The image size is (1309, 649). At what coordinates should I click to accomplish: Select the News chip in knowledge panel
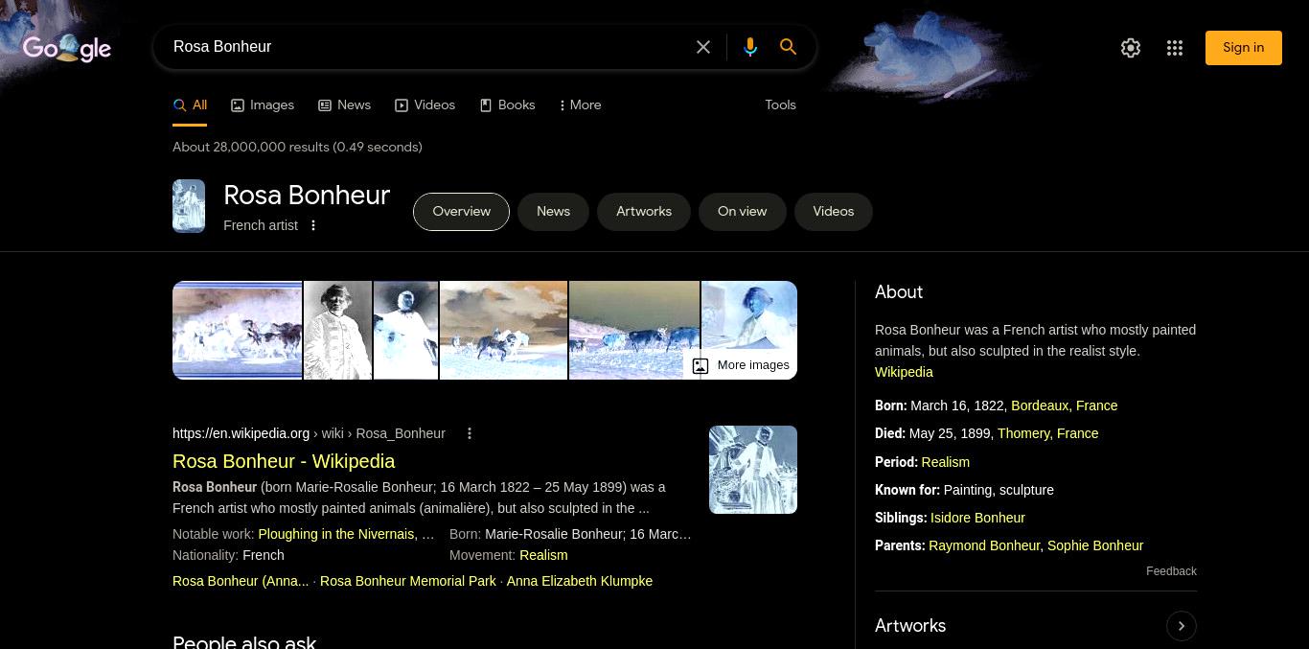pos(553,212)
